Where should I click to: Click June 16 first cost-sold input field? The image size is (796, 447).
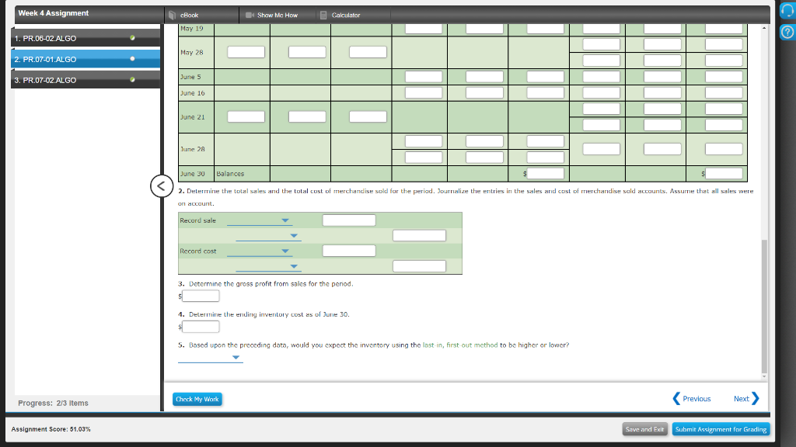(424, 93)
